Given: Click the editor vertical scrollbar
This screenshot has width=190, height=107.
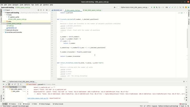Looking at the screenshot, I should coord(187,38).
